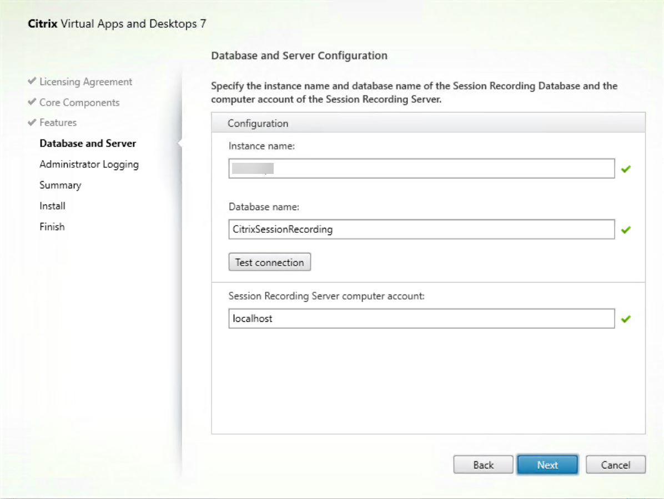Click the green checkmark beside Database name
Image resolution: width=664 pixels, height=499 pixels.
coord(625,229)
